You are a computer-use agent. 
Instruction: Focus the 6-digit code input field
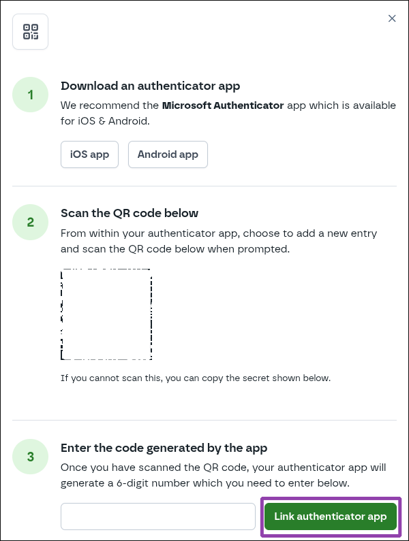coord(158,517)
